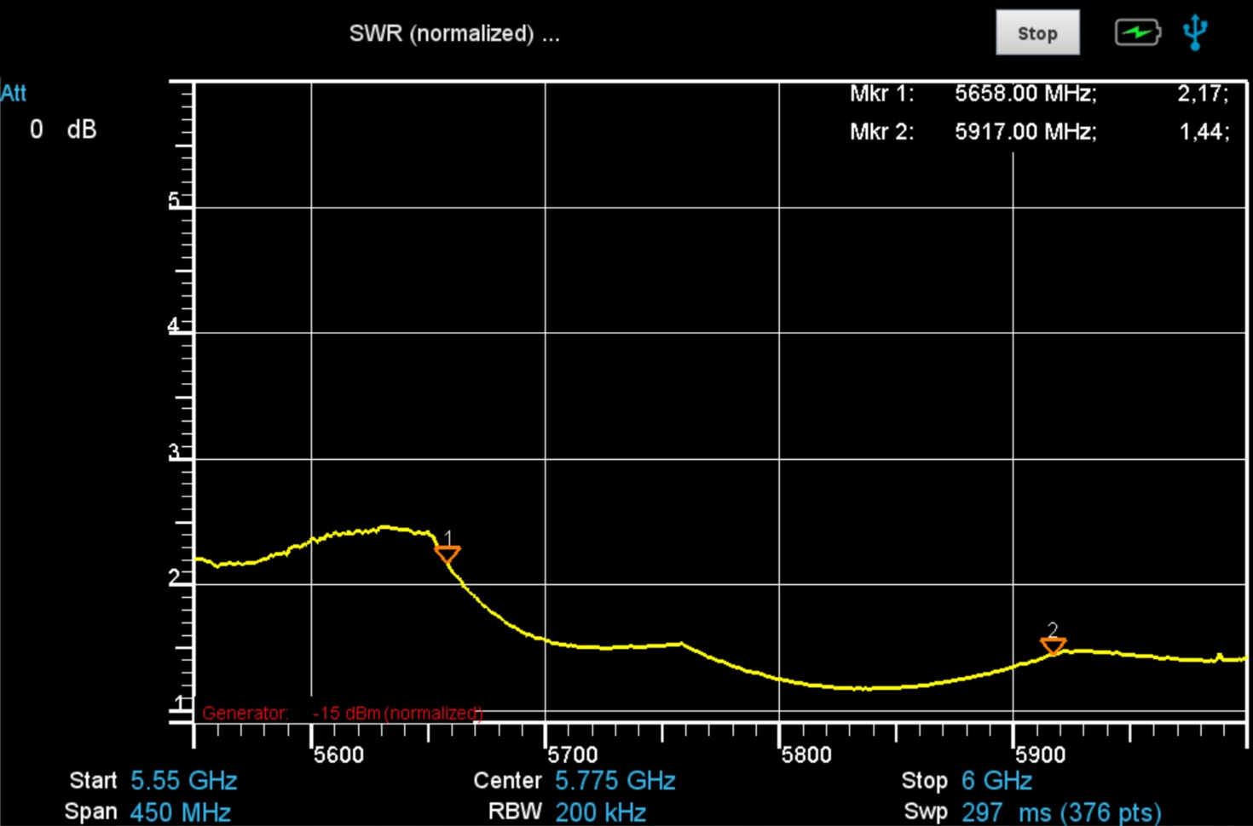Change Center frequency 5.775 GHz
The height and width of the screenshot is (826, 1253).
pos(615,781)
